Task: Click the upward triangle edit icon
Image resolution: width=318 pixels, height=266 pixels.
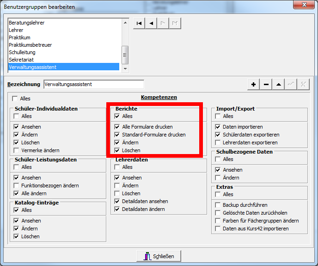Action: tap(279, 84)
